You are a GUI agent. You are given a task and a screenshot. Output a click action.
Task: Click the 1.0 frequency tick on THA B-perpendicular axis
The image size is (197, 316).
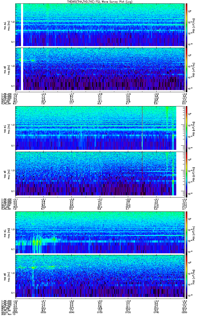click(12, 22)
